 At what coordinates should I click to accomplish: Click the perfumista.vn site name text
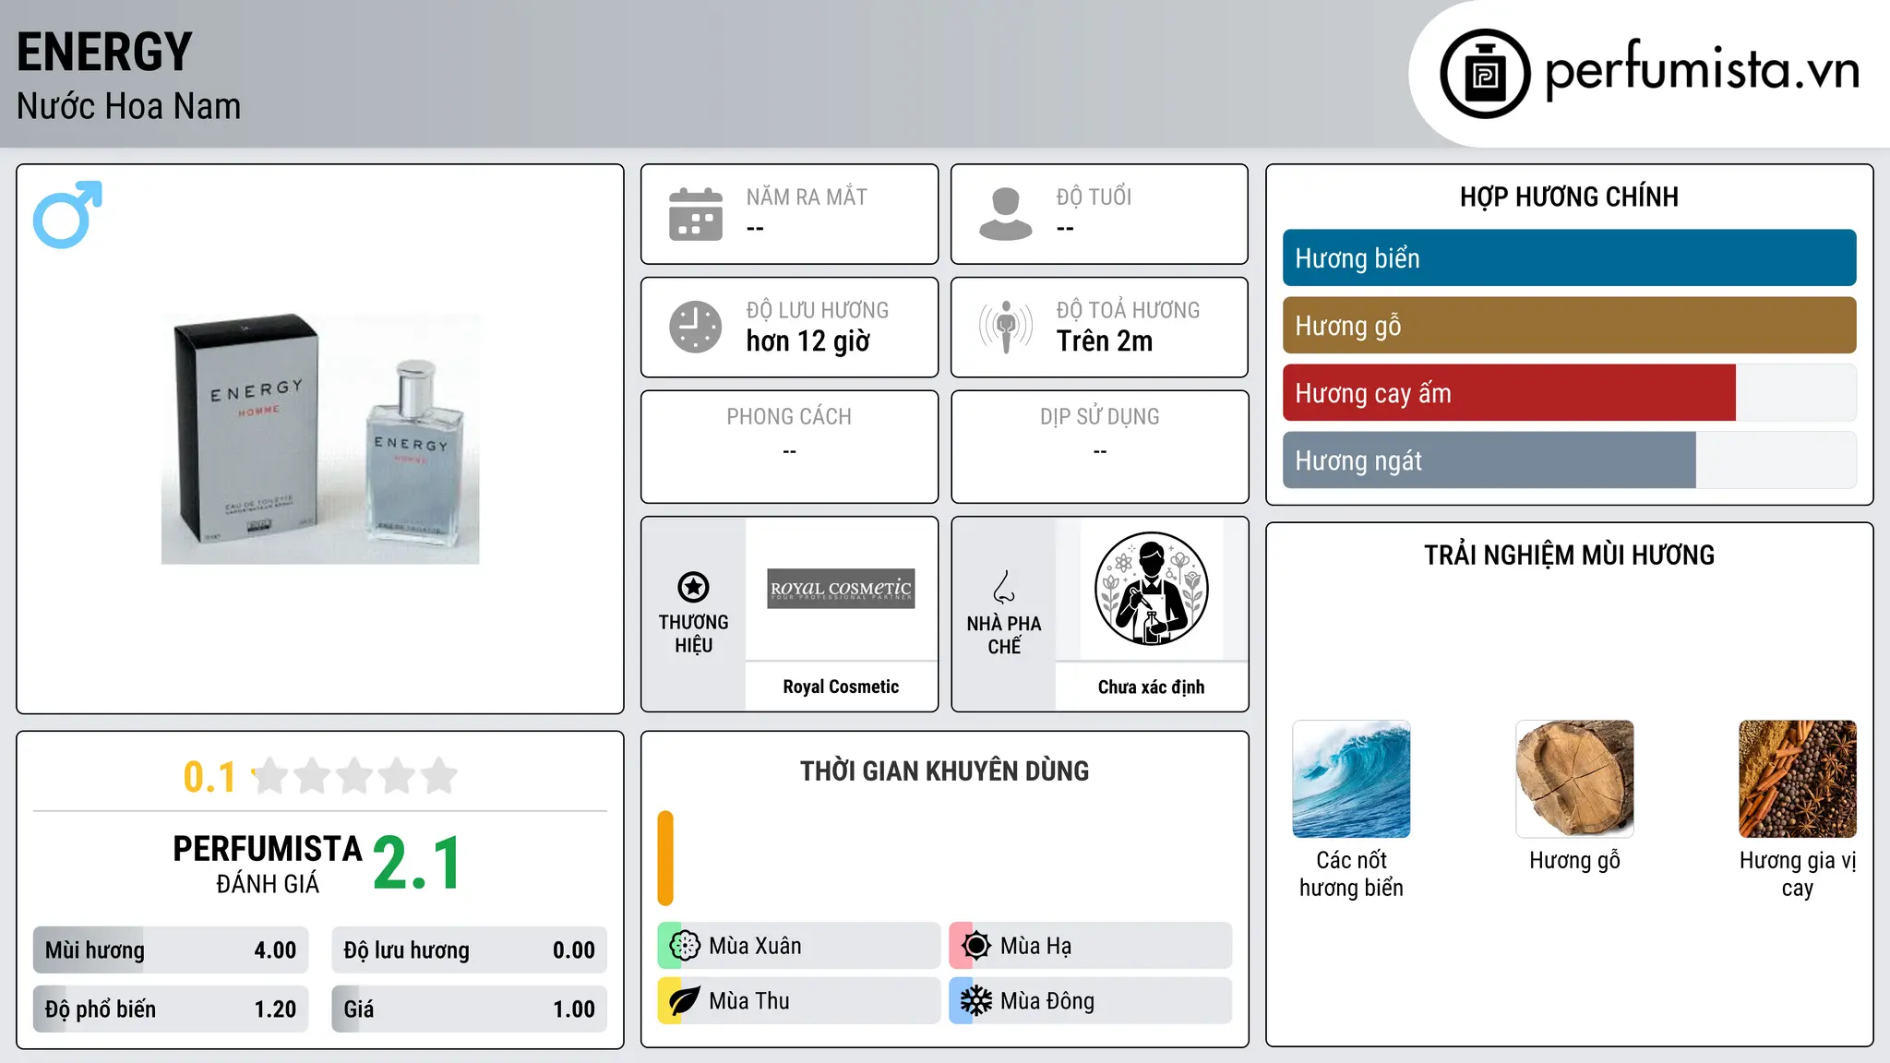[1702, 70]
